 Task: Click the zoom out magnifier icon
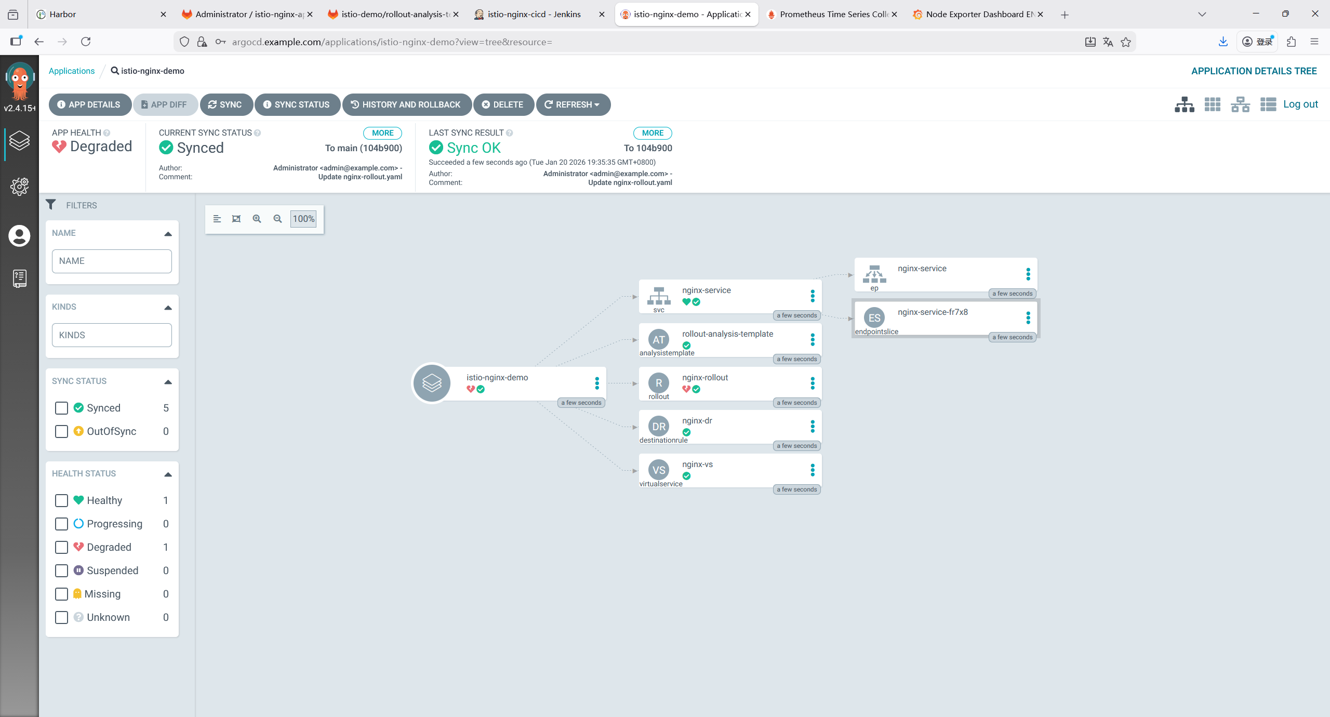coord(277,219)
